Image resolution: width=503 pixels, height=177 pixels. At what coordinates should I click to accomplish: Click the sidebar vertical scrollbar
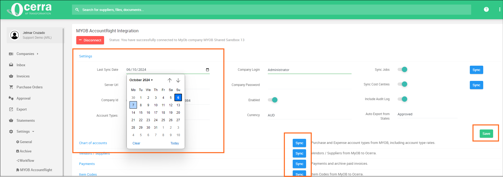[x=63, y=101]
